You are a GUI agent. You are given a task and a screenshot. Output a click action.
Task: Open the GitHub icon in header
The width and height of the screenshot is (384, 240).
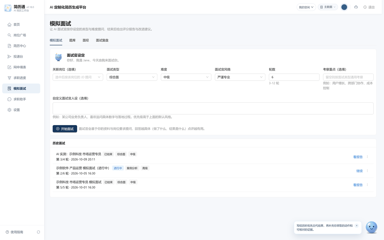point(356,7)
